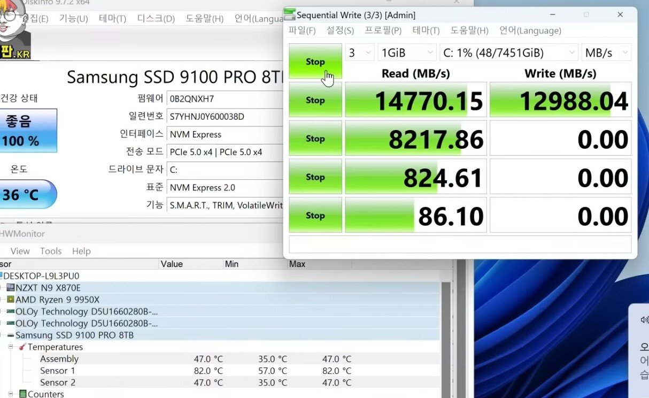Click the CrystalDiskMark title bar icon
649x398 pixels.
[x=290, y=14]
